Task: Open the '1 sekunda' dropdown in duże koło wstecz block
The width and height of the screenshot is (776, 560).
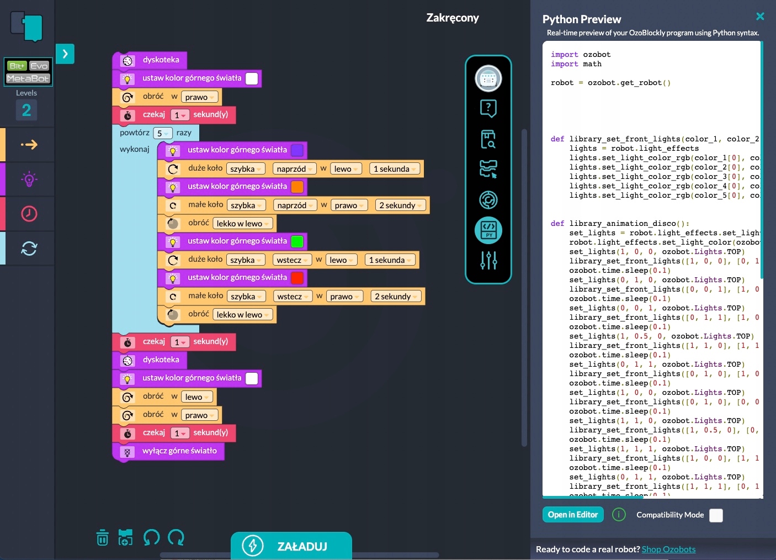Action: point(390,260)
